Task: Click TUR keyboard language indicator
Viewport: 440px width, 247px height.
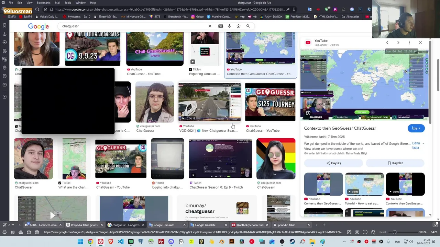Action: 397,242
